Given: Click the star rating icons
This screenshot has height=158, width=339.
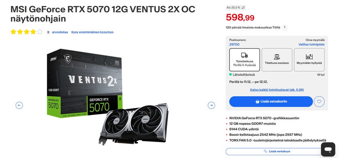Looking at the screenshot, I should (x=26, y=32).
